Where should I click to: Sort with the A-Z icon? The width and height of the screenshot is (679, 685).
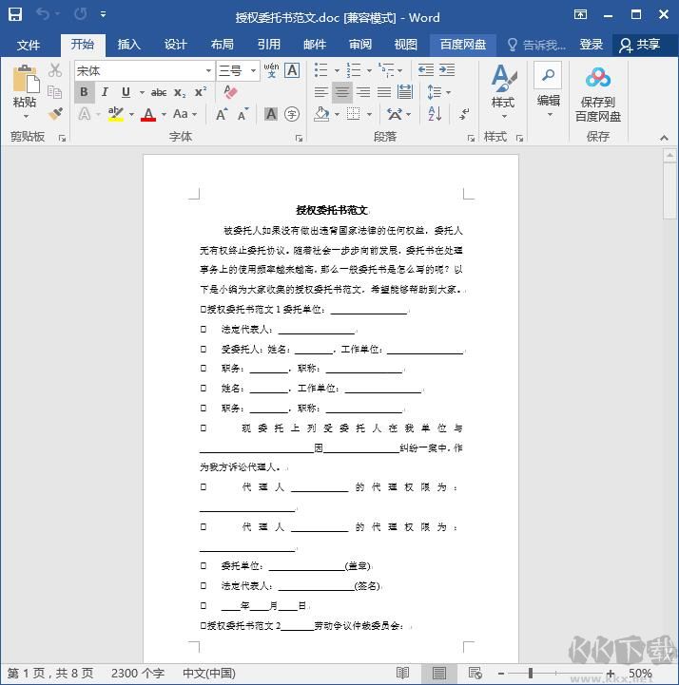click(x=435, y=114)
